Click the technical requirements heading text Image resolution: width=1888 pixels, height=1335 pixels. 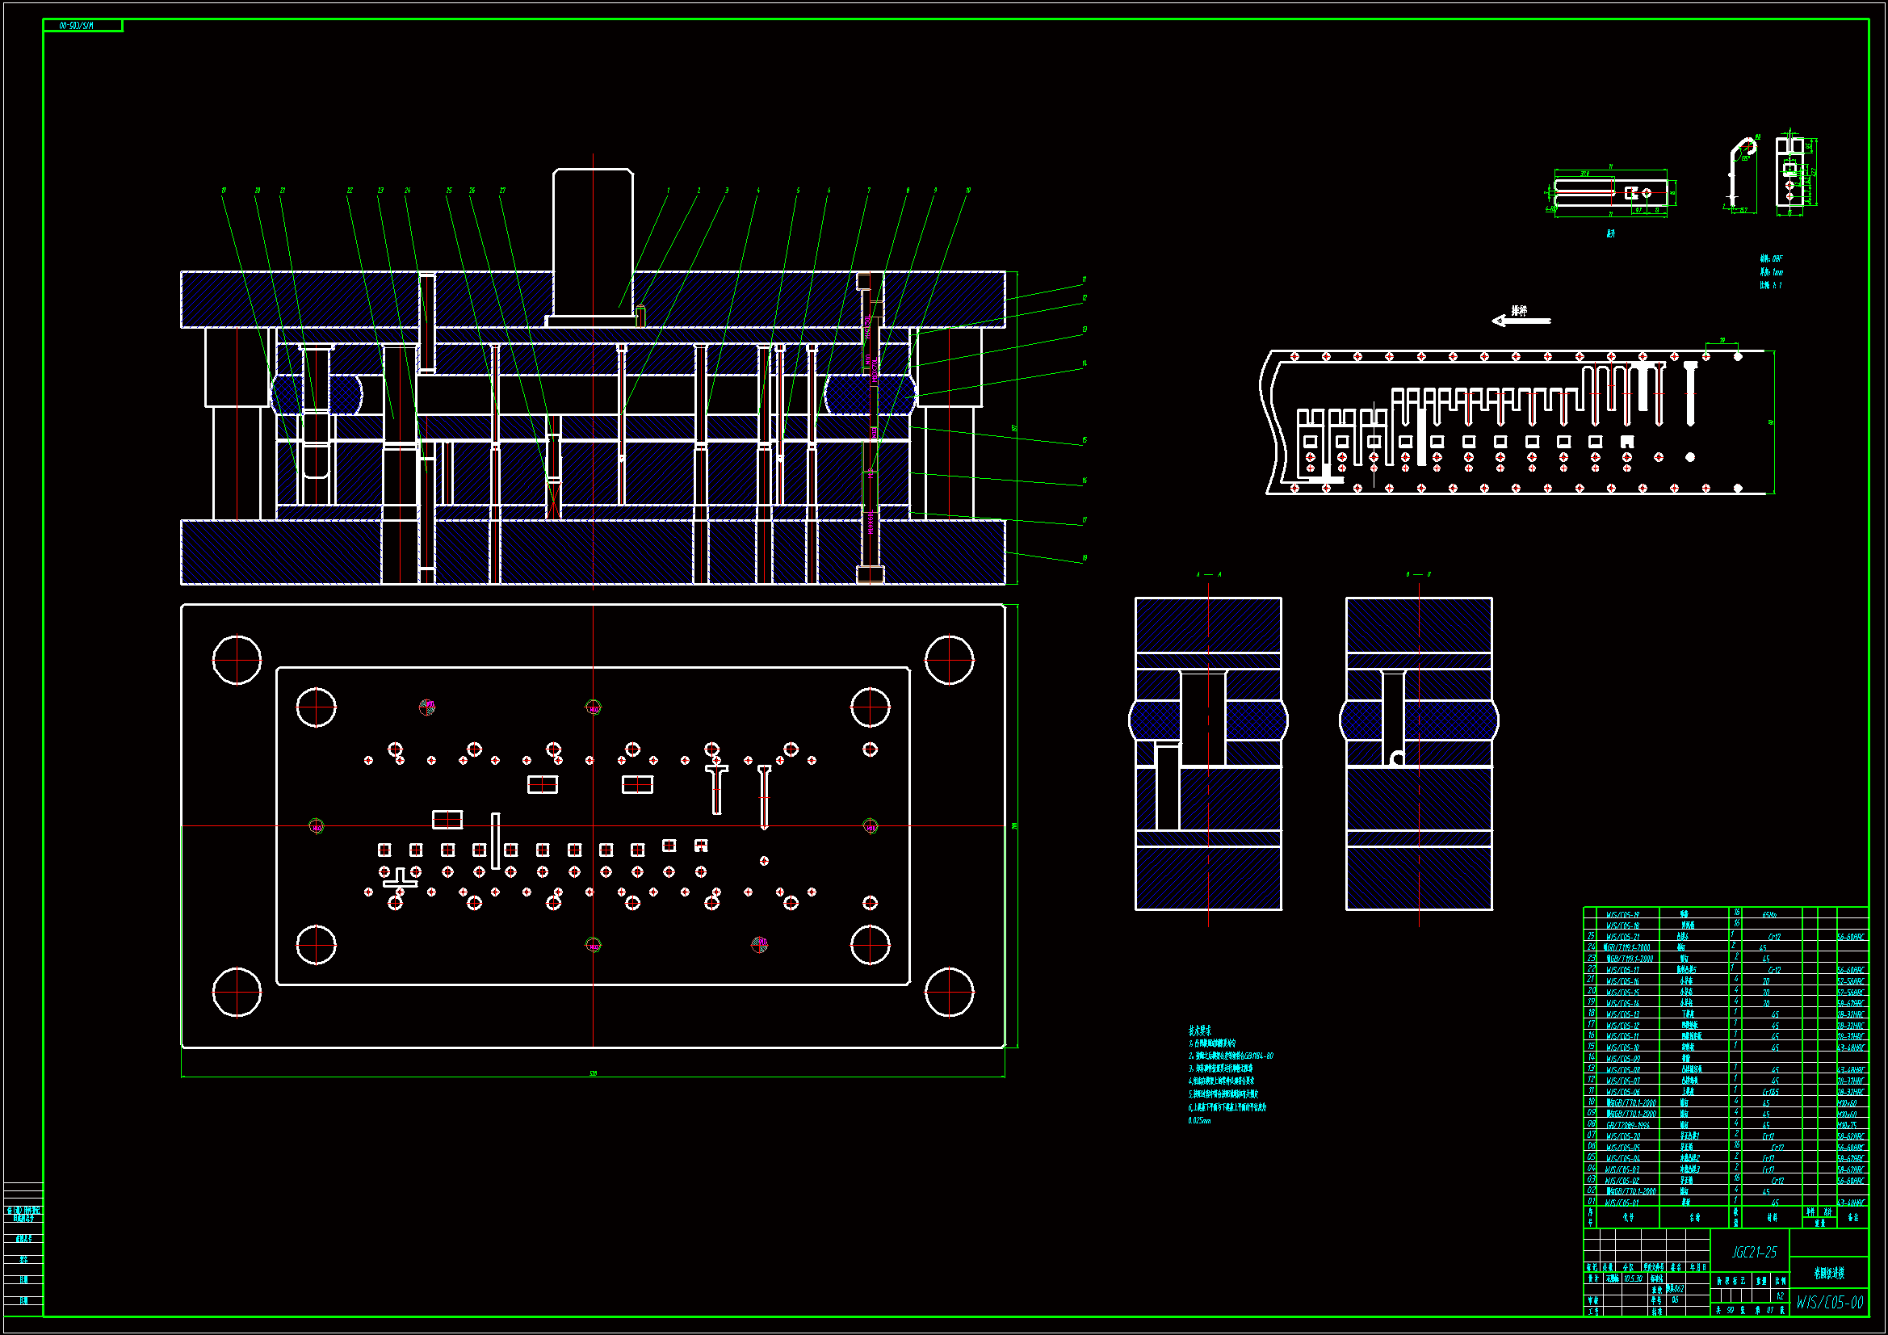coord(1199,1031)
